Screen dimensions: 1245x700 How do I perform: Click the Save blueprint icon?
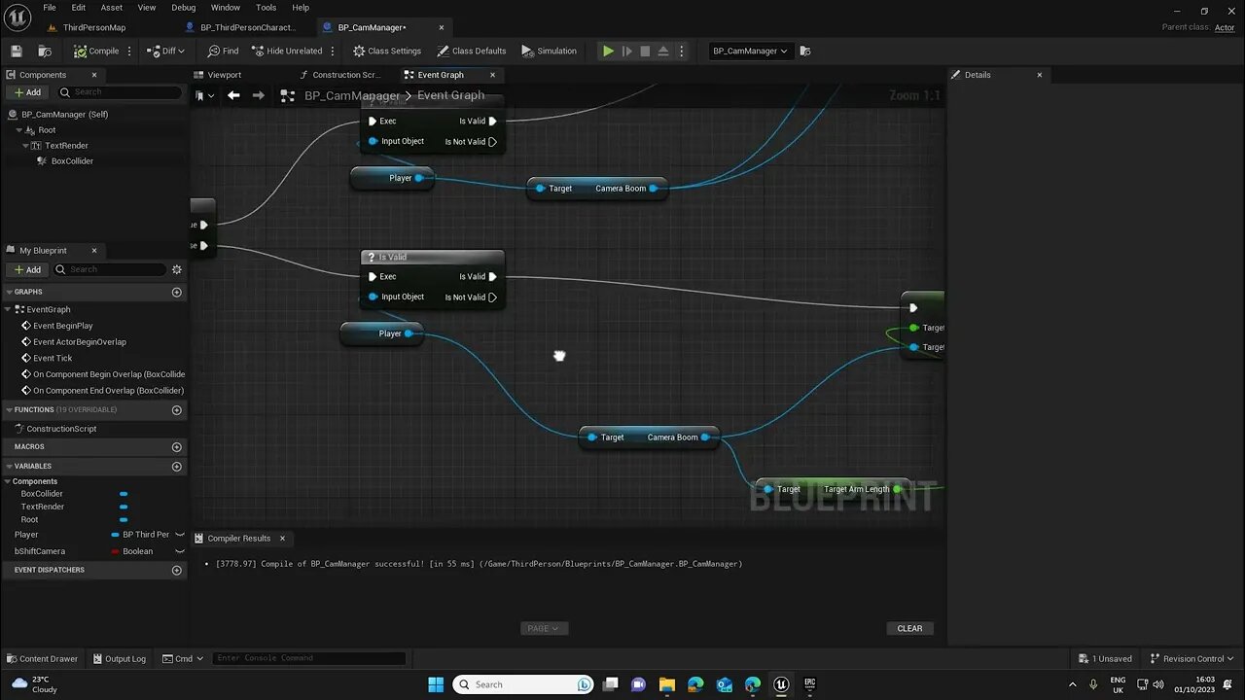coord(16,51)
